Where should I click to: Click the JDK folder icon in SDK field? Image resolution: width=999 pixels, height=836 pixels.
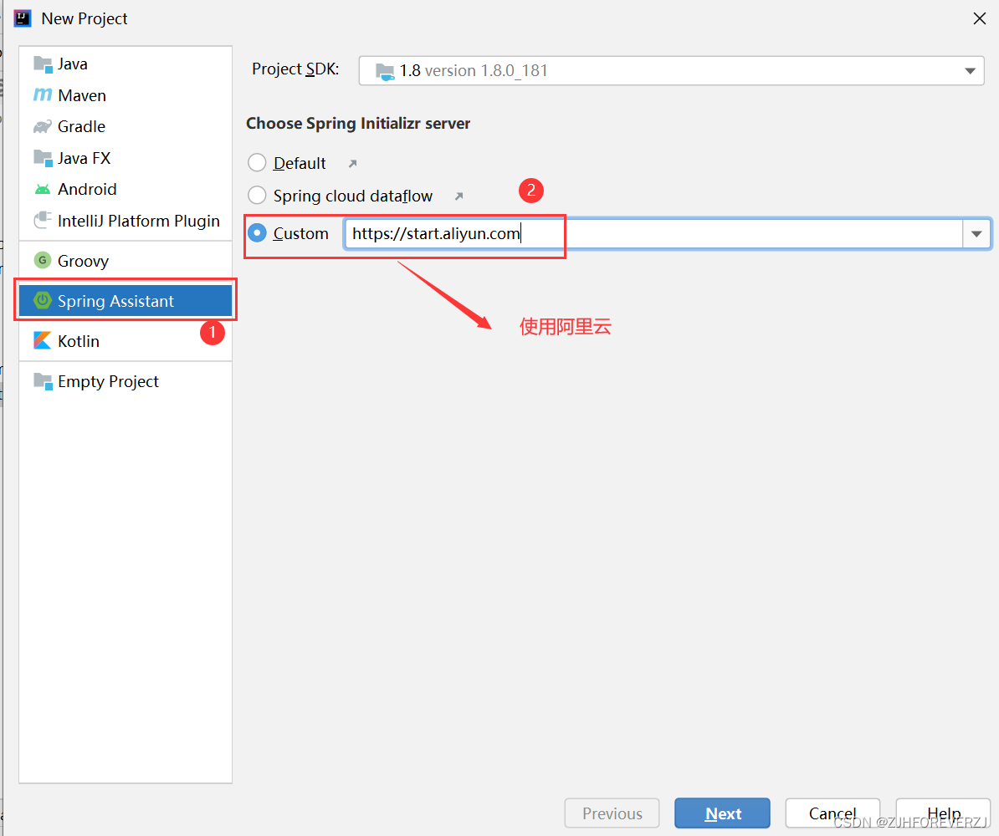tap(385, 71)
